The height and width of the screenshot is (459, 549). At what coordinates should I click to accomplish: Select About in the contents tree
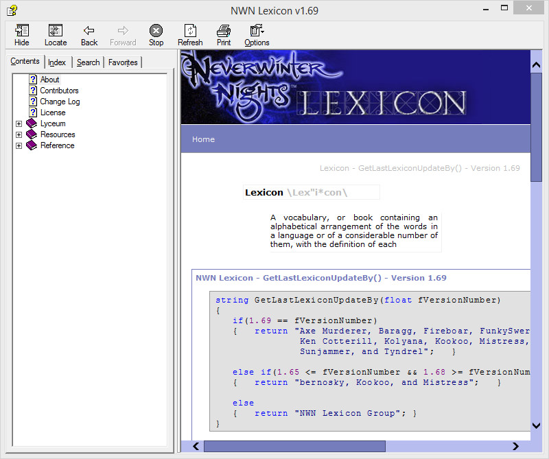(x=49, y=80)
